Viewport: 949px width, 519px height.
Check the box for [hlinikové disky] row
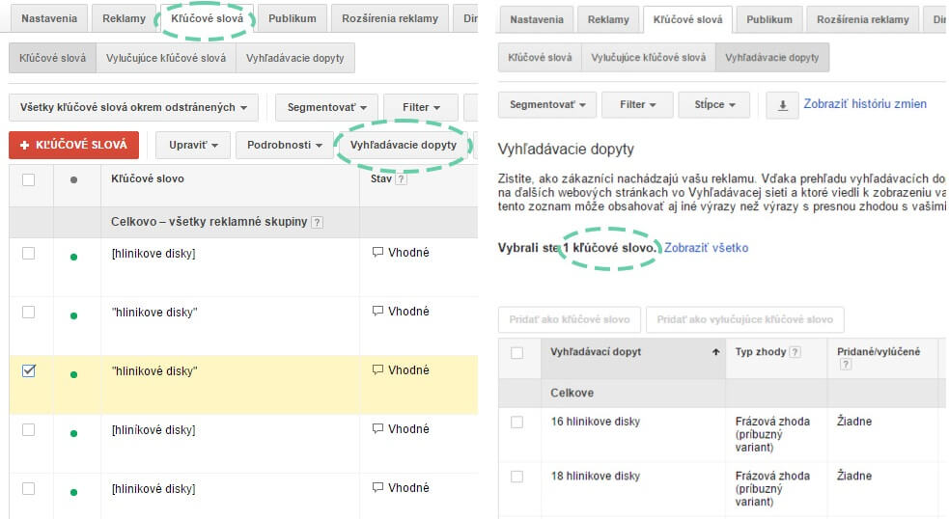(x=28, y=488)
